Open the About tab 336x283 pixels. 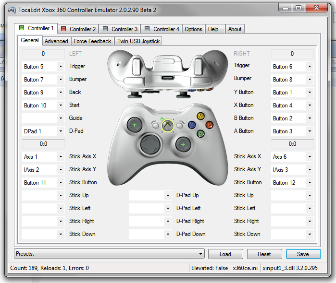[235, 29]
